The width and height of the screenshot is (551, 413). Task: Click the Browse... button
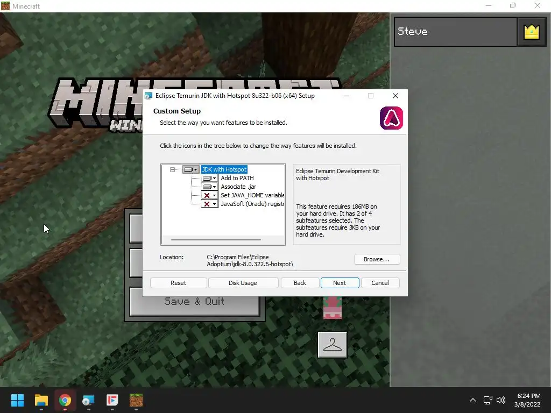pyautogui.click(x=377, y=259)
